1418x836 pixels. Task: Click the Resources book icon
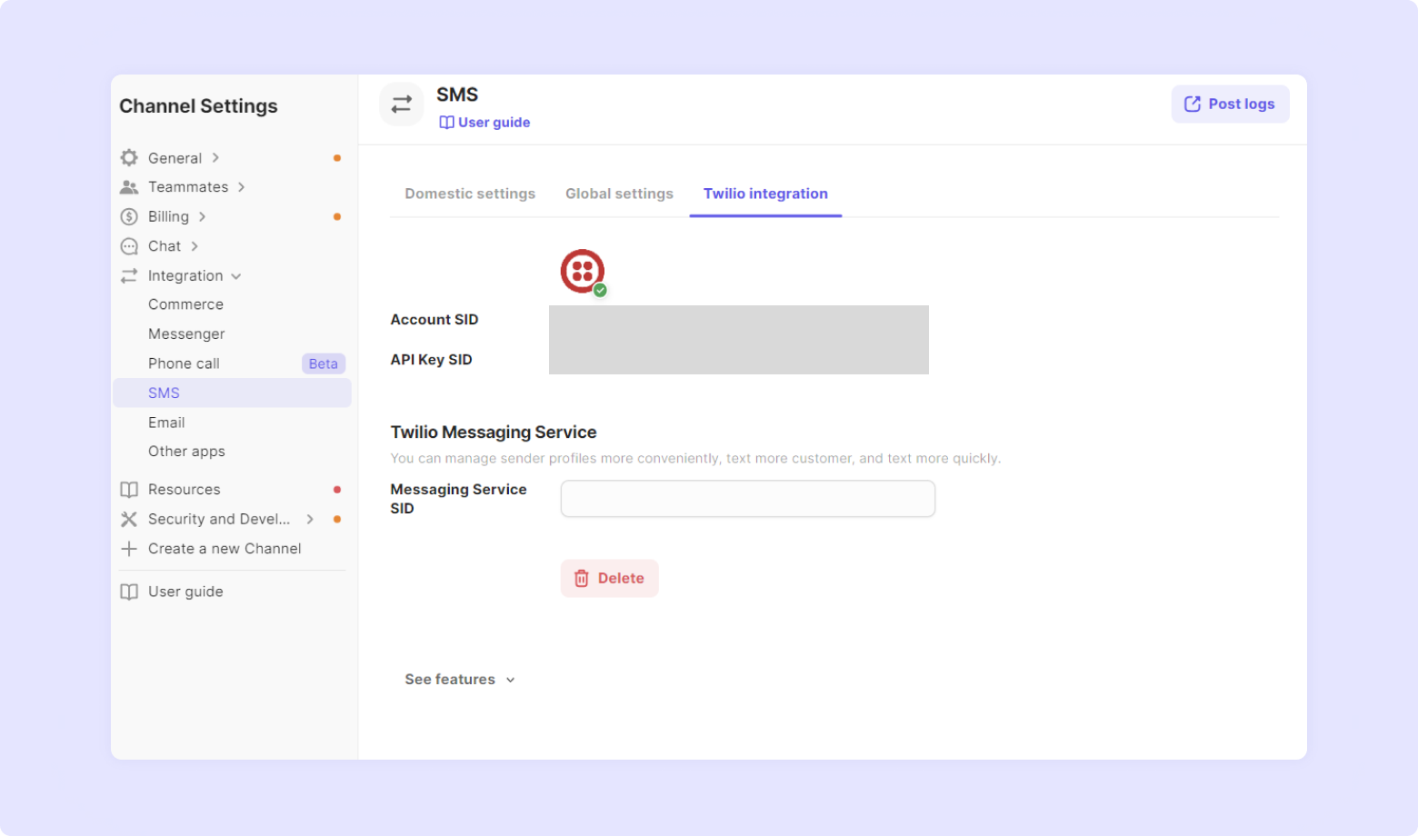point(129,490)
